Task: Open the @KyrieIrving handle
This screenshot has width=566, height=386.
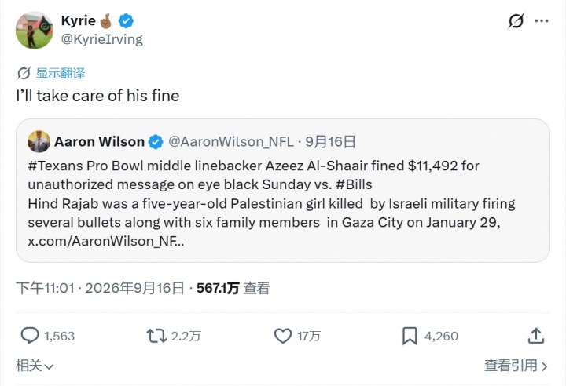Action: [101, 39]
